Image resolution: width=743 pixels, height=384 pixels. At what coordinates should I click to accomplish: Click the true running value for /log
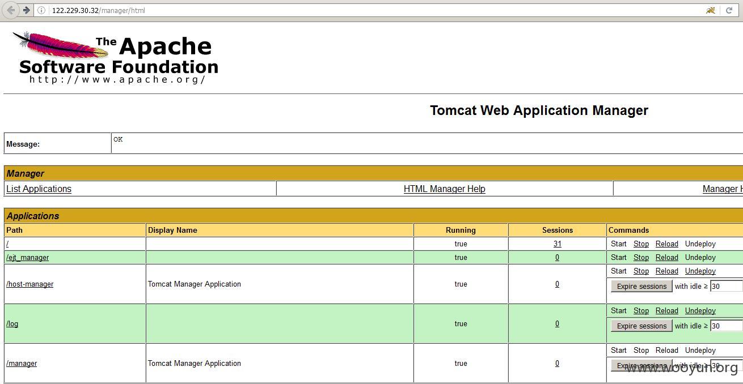pyautogui.click(x=461, y=323)
